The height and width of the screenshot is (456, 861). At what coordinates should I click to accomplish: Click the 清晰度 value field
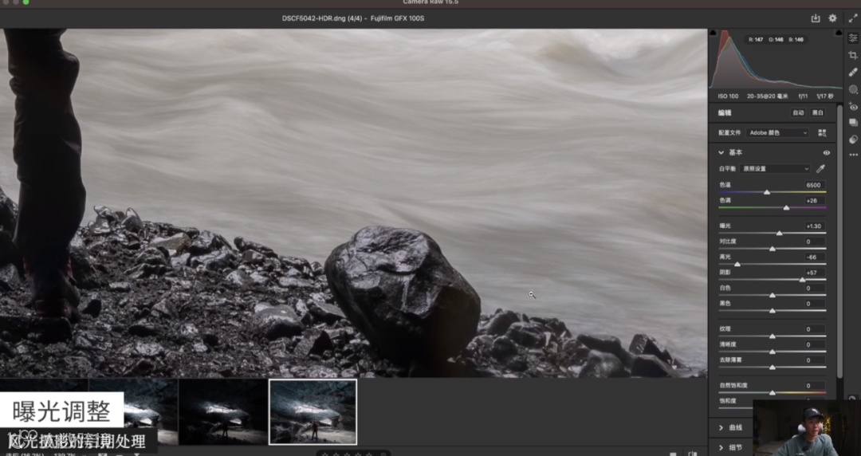[813, 344]
